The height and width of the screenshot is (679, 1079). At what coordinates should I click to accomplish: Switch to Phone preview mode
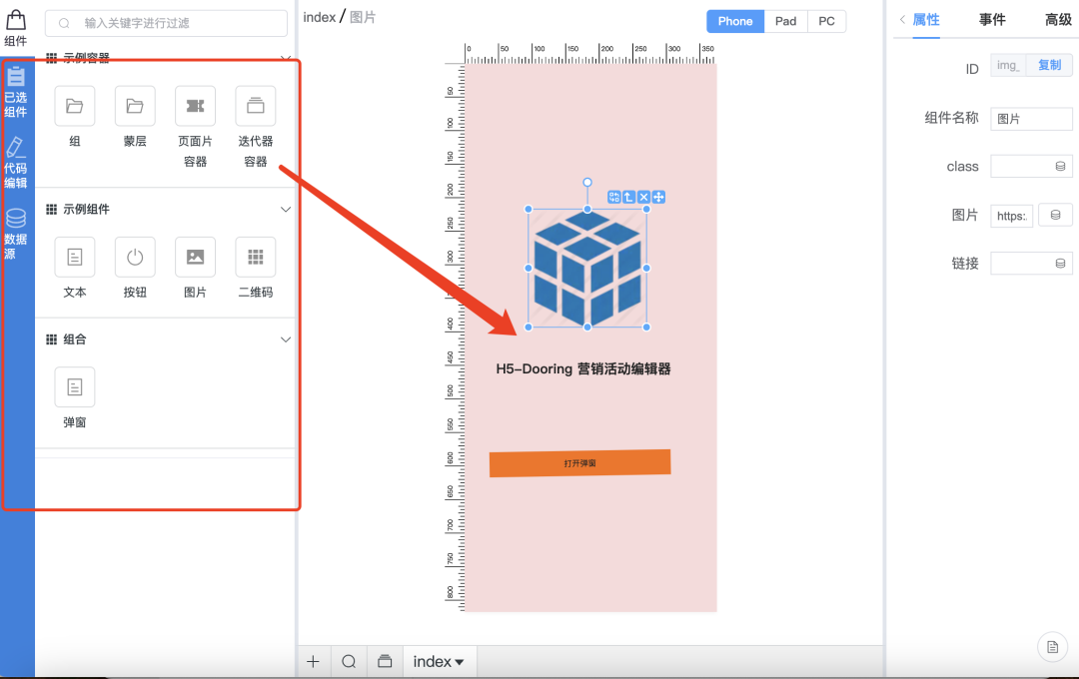pos(735,21)
